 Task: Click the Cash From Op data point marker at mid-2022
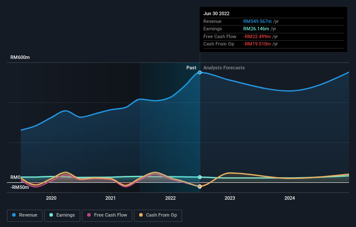coord(199,186)
